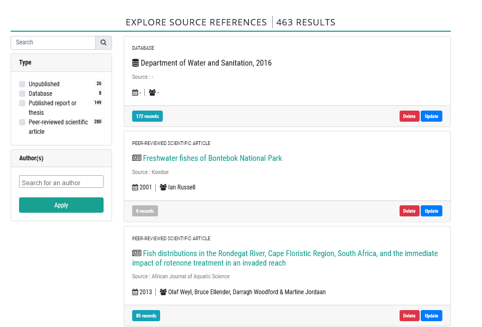The height and width of the screenshot is (327, 482).
Task: Tick the Unpublished type checkbox
Action: pos(22,84)
